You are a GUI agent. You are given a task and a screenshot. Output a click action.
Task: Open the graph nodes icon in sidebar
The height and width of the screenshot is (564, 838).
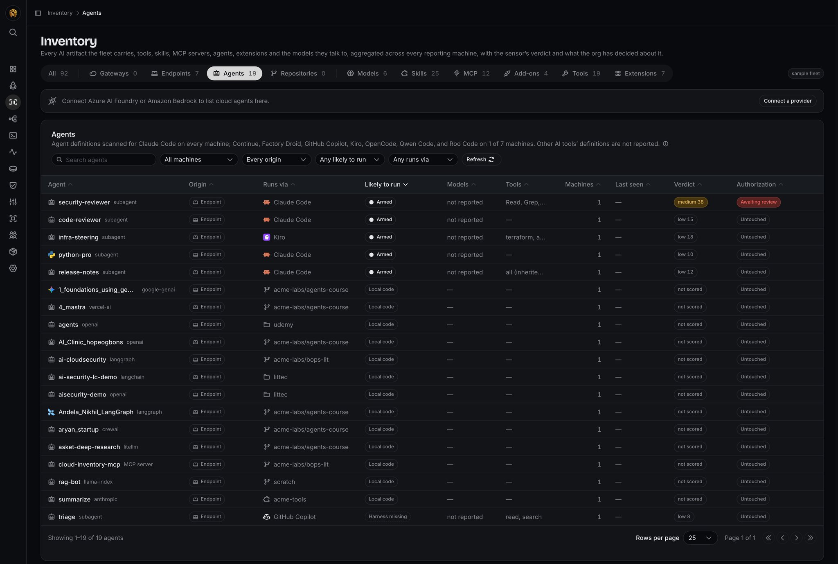coord(13,119)
